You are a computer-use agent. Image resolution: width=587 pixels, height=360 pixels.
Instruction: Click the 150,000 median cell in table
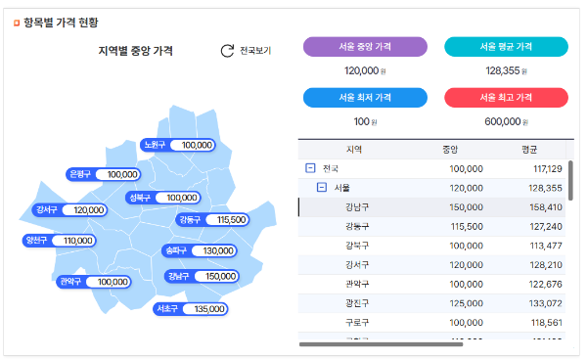[466, 207]
